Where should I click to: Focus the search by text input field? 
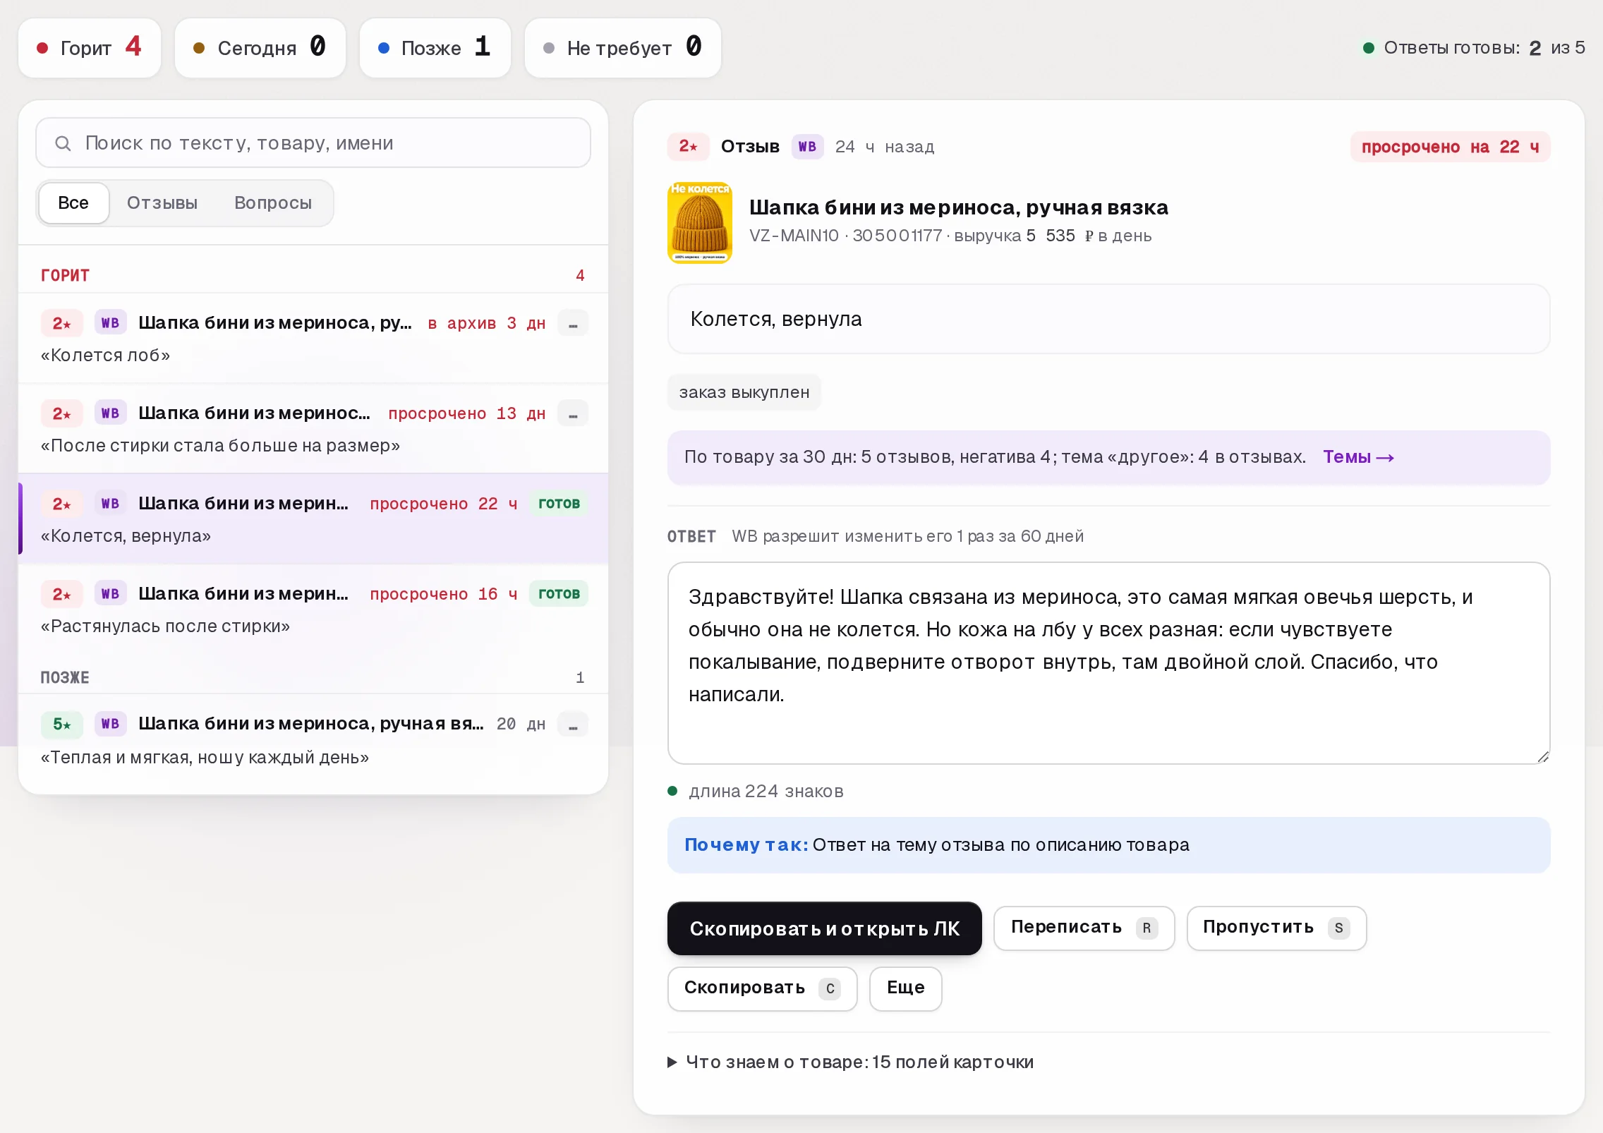(313, 143)
